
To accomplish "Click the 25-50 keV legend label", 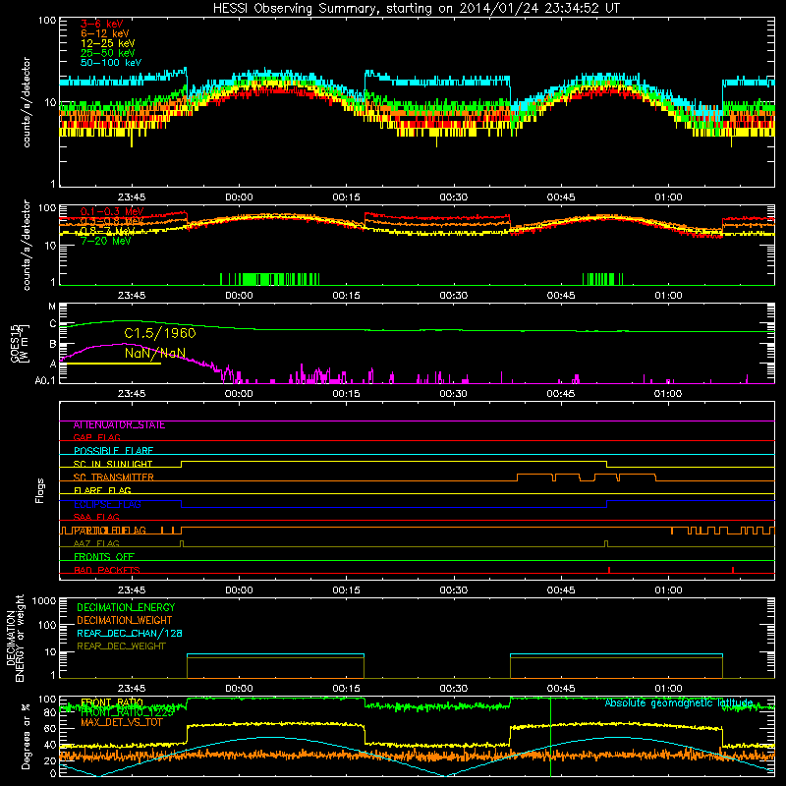I will tap(107, 53).
